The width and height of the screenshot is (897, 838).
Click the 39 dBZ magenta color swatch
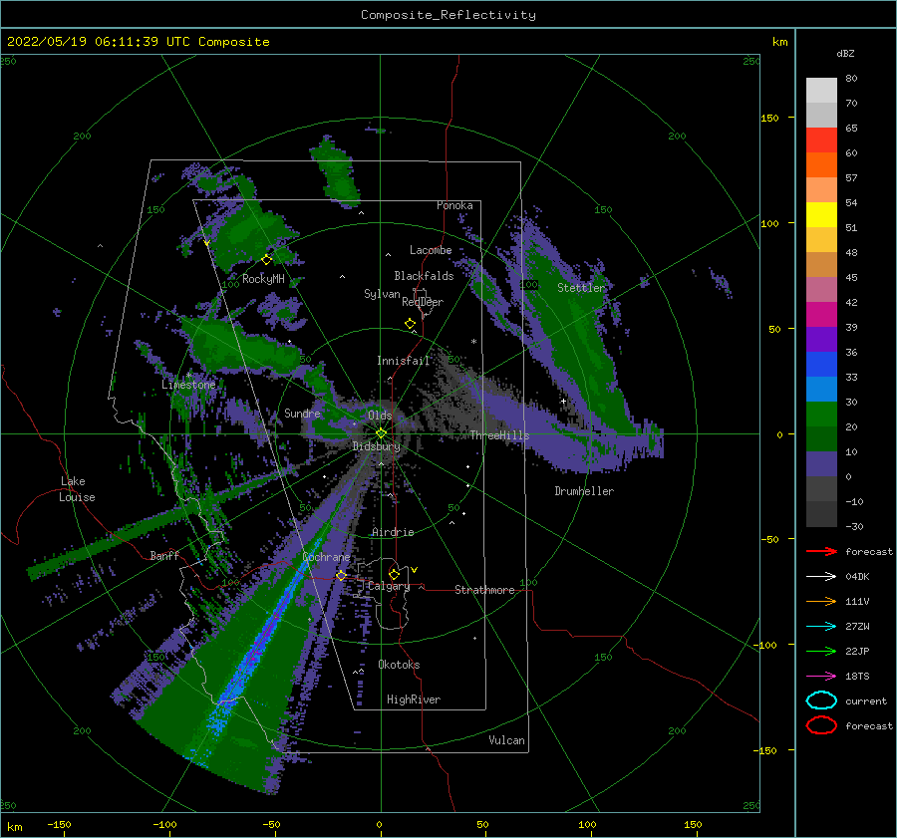click(821, 315)
